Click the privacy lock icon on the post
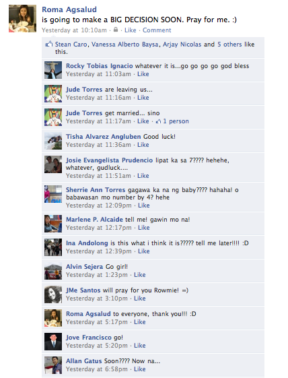 [x=116, y=30]
